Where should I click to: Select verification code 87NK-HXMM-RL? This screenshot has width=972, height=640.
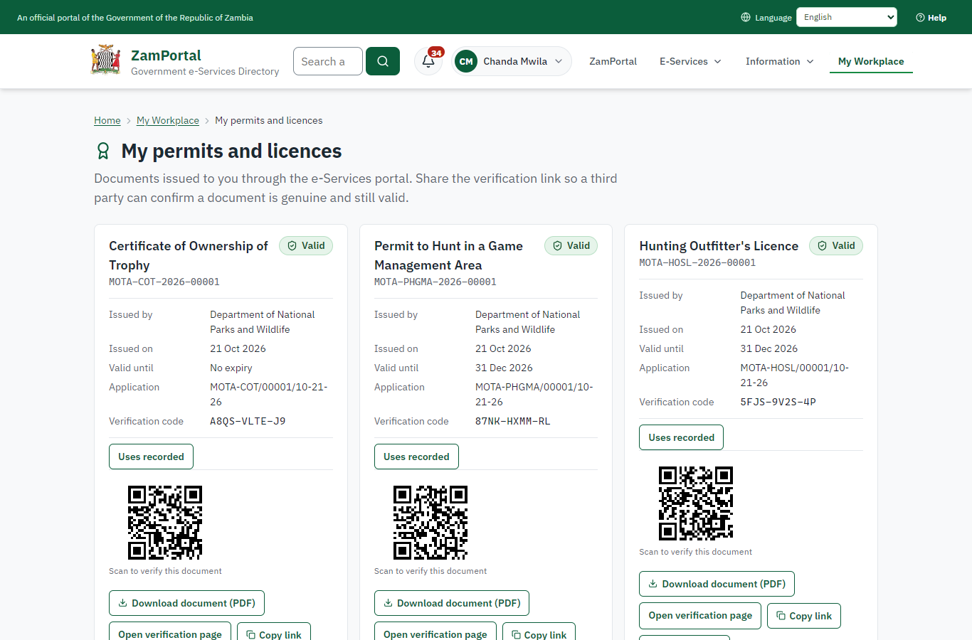pos(513,421)
